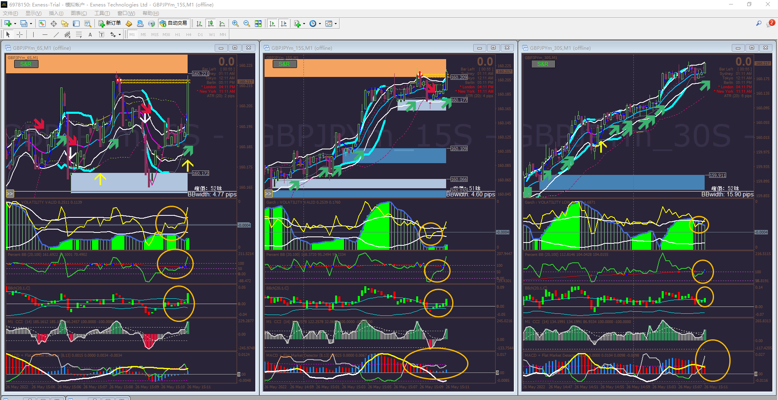Open the Terminal panel
Viewport: 778px width, 400px height.
[76, 23]
